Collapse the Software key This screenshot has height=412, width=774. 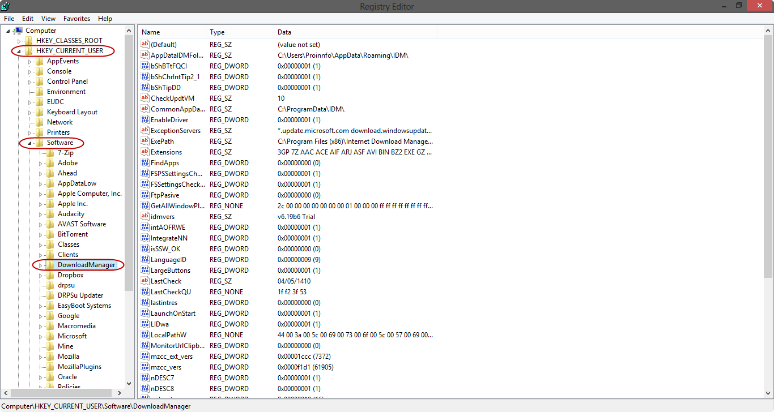pyautogui.click(x=29, y=143)
